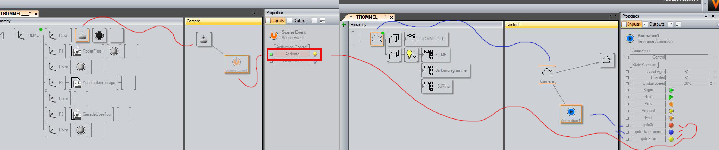The image size is (719, 150).
Task: Select the light bulb node beside FILME
Action: (x=411, y=55)
